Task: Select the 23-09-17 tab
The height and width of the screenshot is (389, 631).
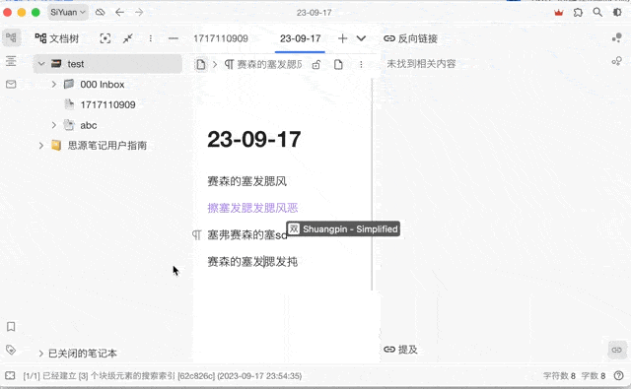Action: [x=300, y=38]
